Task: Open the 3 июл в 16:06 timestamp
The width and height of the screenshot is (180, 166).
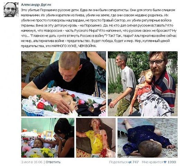Action: click(32, 162)
